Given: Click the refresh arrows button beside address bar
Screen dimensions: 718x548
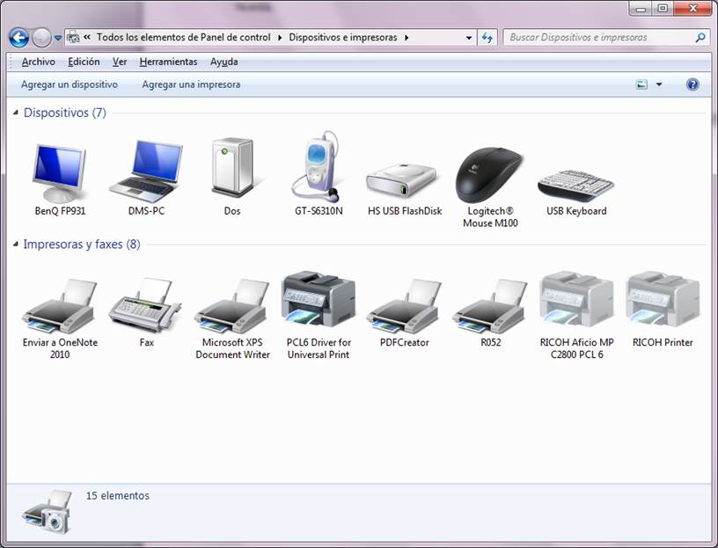Looking at the screenshot, I should [x=487, y=38].
